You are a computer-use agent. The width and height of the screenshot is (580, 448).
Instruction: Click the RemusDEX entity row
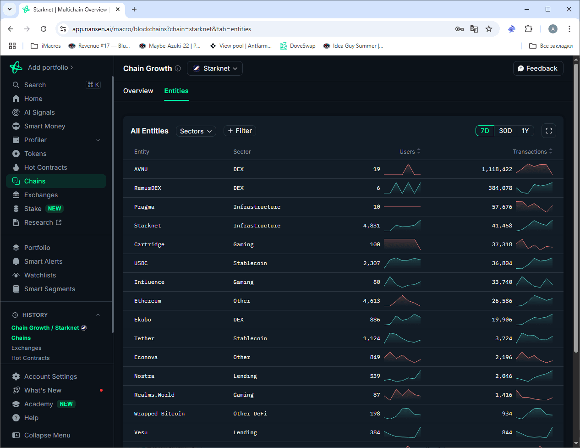tap(343, 188)
